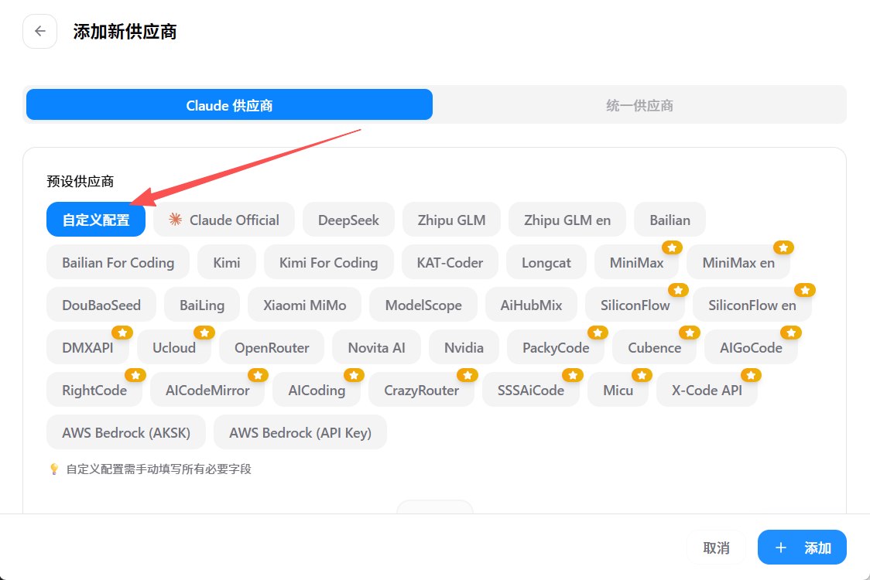
Task: Click the star badge on DMXAPI
Action: click(122, 333)
